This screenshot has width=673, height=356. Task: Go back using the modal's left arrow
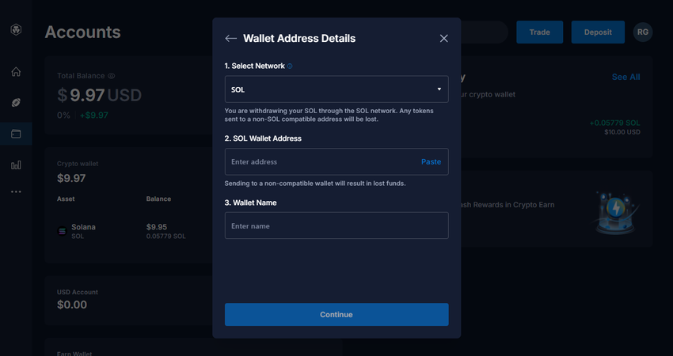[x=231, y=39]
